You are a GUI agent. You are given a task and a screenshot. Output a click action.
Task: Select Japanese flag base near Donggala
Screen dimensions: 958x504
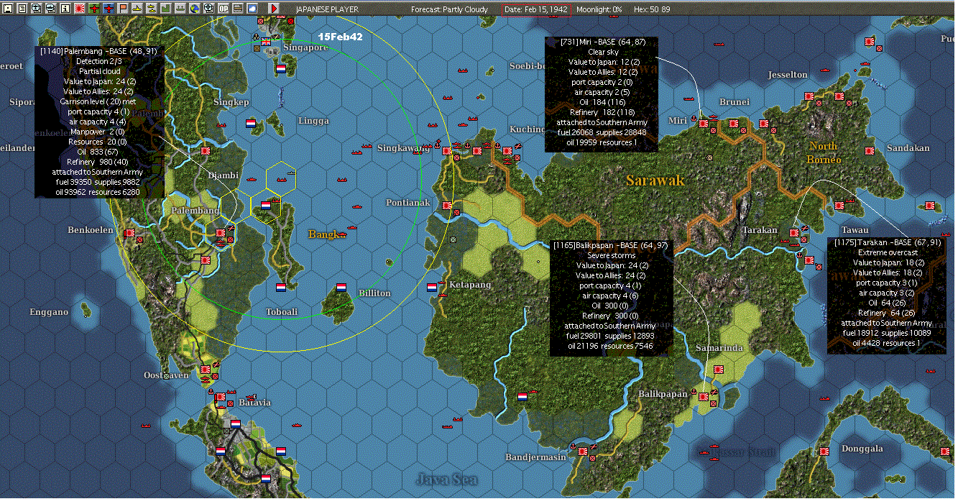824,452
